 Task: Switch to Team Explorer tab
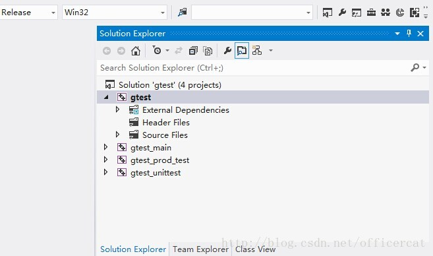(x=200, y=249)
